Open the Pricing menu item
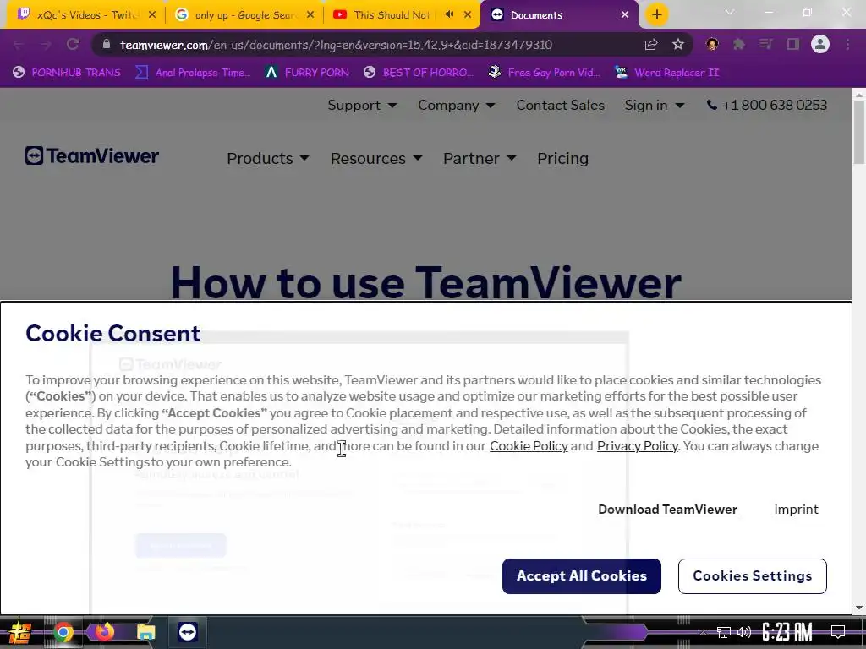The width and height of the screenshot is (866, 649). click(562, 158)
